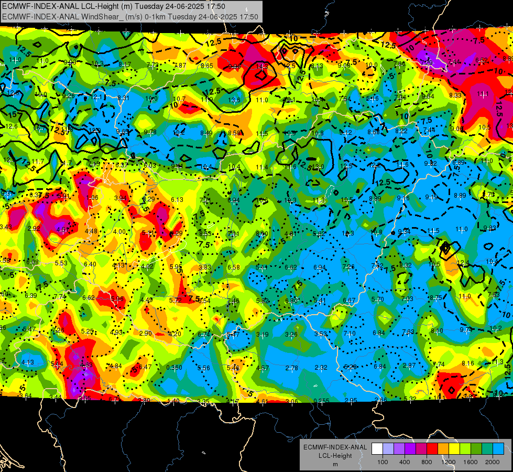Click the grid value 6.13
Image resolution: width=513 pixels, height=472 pixels.
(177, 200)
